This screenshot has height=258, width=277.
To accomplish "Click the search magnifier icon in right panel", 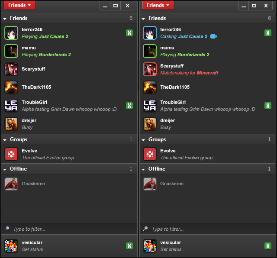I will point(145,229).
